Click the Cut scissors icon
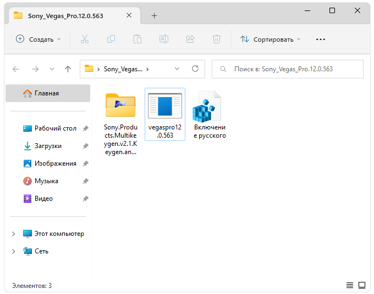This screenshot has height=294, width=374. pos(84,39)
